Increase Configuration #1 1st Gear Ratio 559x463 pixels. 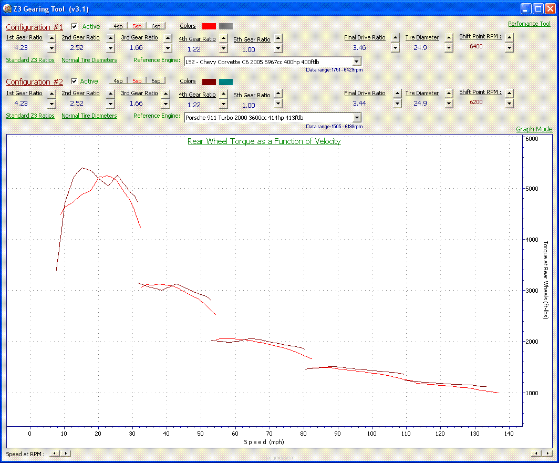(51, 38)
